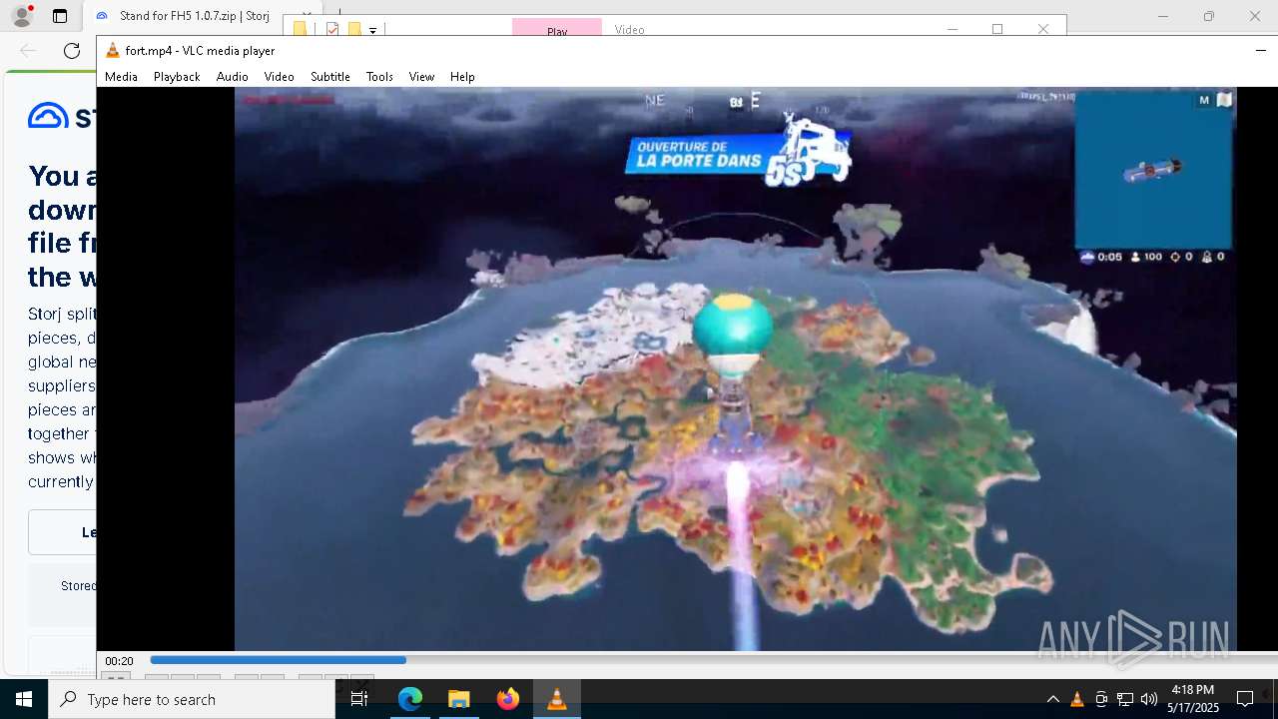Open the Tools menu in VLC
The height and width of the screenshot is (719, 1278).
pyautogui.click(x=379, y=77)
